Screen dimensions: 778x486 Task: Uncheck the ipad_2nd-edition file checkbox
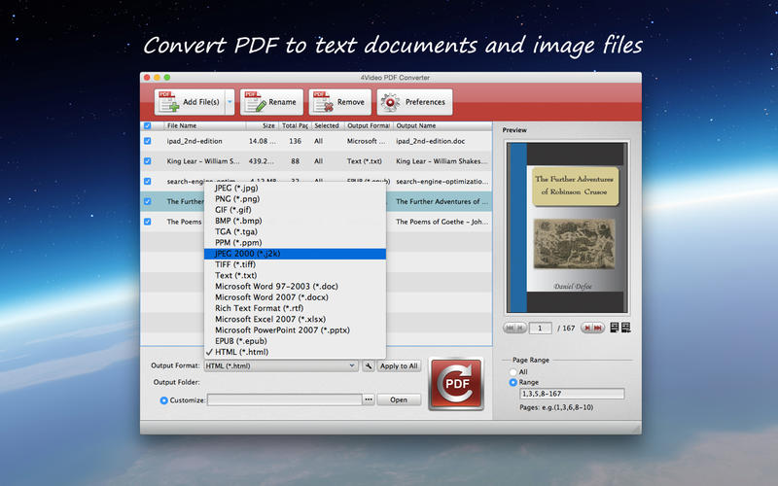click(x=148, y=140)
